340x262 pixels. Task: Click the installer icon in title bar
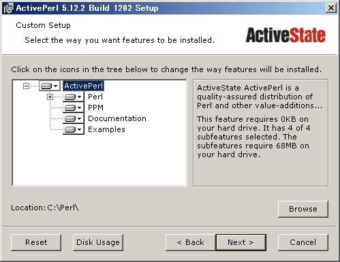8,8
